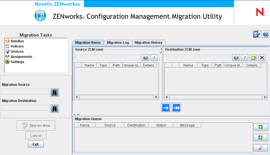Click the Cancel button
Viewport: 270px width, 155px height.
coord(36,135)
